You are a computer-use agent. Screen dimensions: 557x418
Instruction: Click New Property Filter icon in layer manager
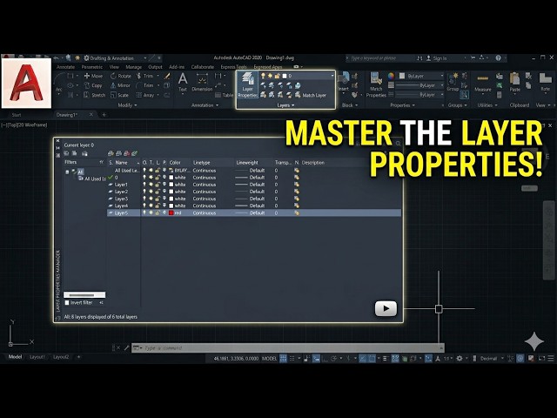(x=66, y=153)
